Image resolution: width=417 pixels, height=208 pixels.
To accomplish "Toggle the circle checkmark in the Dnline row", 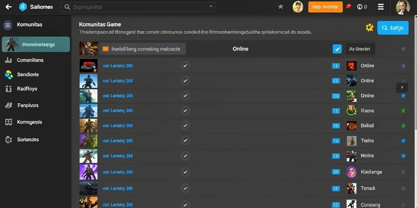I will tap(185, 96).
